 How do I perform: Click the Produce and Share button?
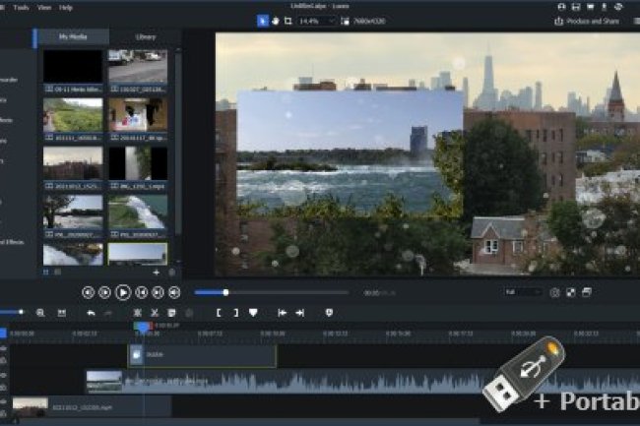587,22
